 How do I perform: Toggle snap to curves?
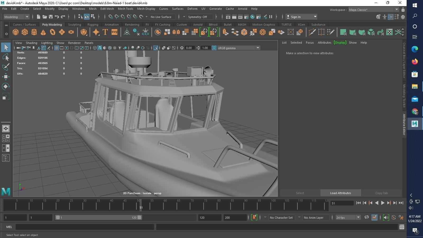pyautogui.click(x=117, y=17)
